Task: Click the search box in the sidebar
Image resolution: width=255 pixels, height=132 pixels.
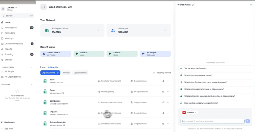Action: (x=17, y=15)
